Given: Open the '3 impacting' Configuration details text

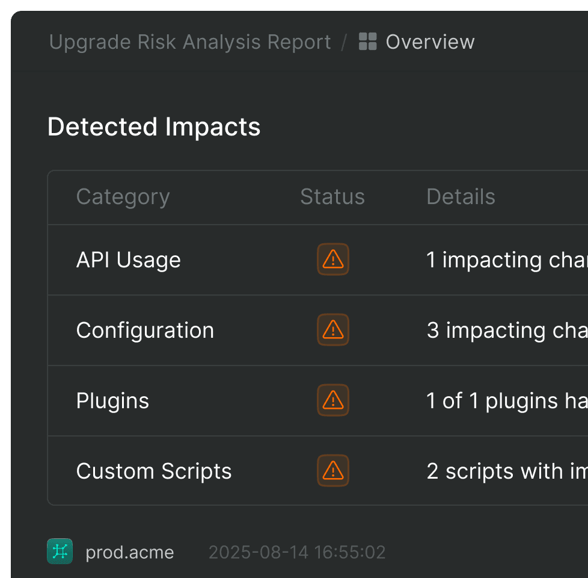Looking at the screenshot, I should (506, 331).
